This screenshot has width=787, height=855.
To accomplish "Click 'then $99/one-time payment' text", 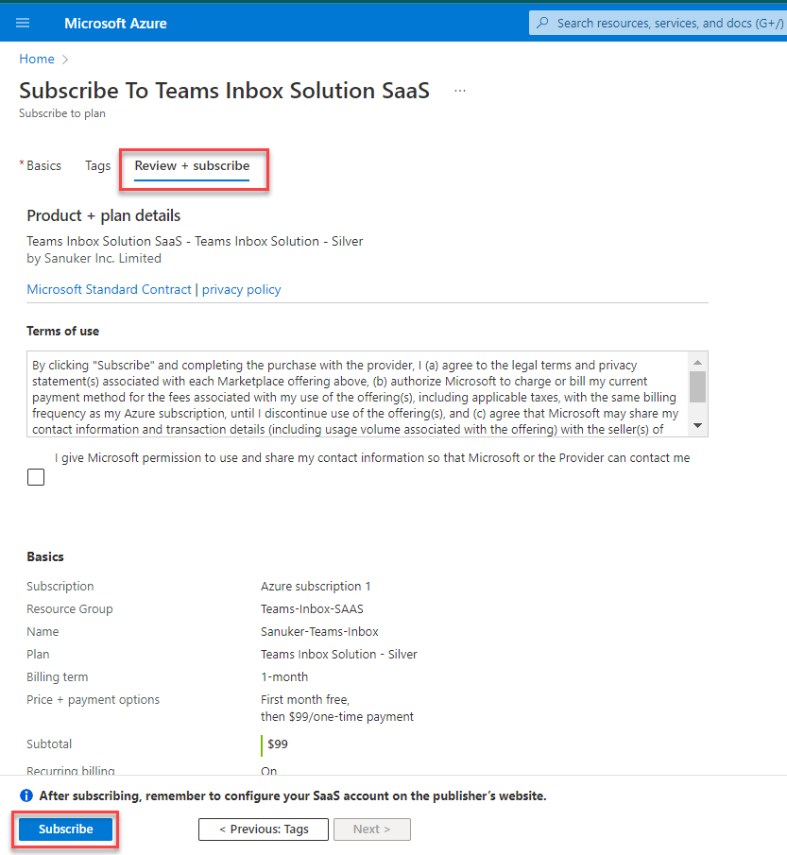I will point(337,716).
